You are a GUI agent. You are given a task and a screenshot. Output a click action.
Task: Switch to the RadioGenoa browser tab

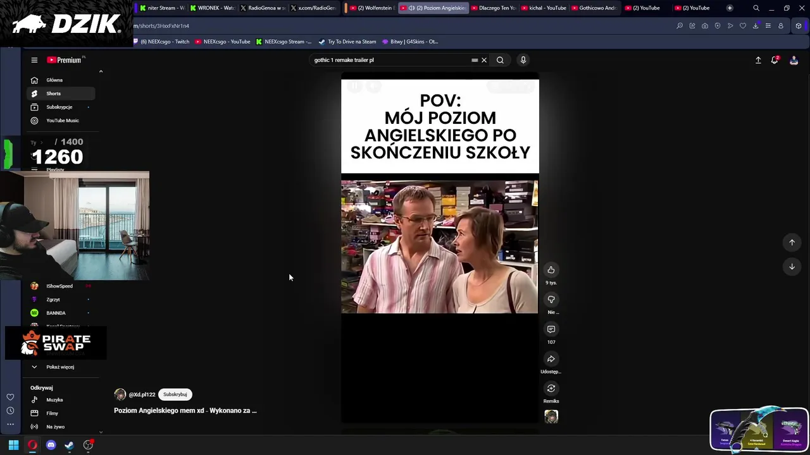tap(262, 8)
